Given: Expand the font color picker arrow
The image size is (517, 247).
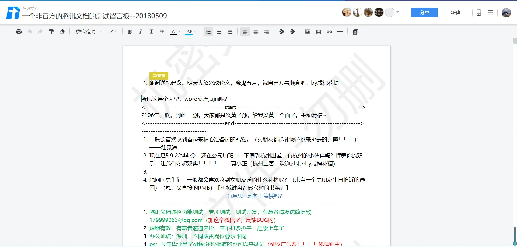Looking at the screenshot, I should click(180, 31).
